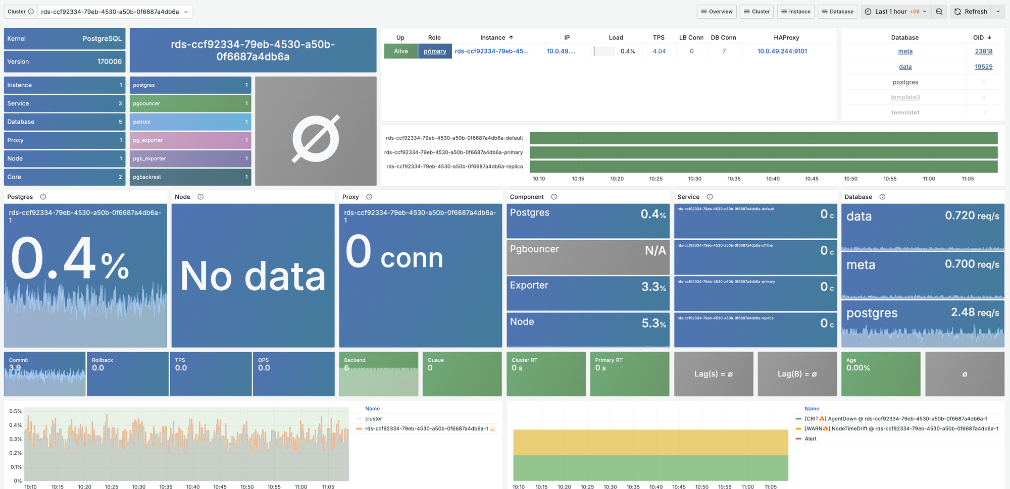This screenshot has width=1010, height=489.
Task: Click the Node panel info icon
Action: pyautogui.click(x=200, y=197)
